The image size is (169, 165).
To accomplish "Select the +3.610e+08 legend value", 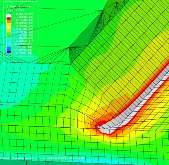I will click(23, 29).
